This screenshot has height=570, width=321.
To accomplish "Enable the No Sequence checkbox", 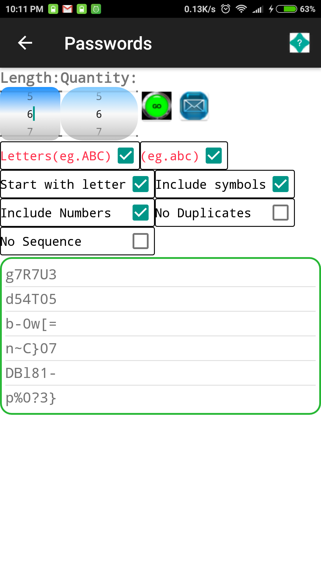I will point(141,241).
